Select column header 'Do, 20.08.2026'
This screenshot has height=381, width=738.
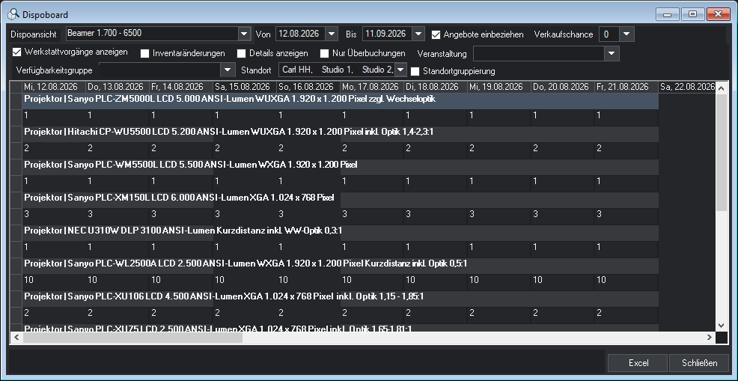562,87
